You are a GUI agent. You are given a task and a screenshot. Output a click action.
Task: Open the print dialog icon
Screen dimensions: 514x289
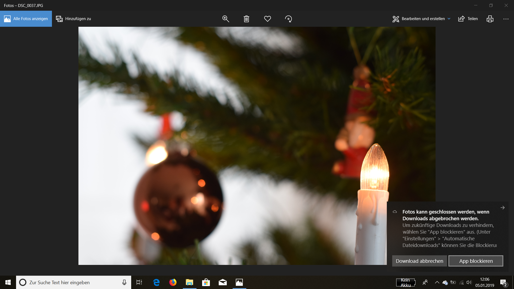[490, 19]
